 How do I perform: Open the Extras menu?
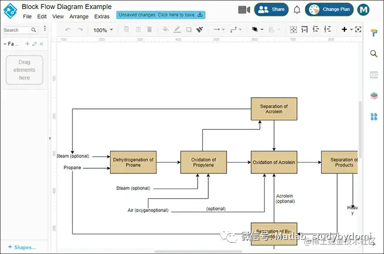pyautogui.click(x=102, y=16)
